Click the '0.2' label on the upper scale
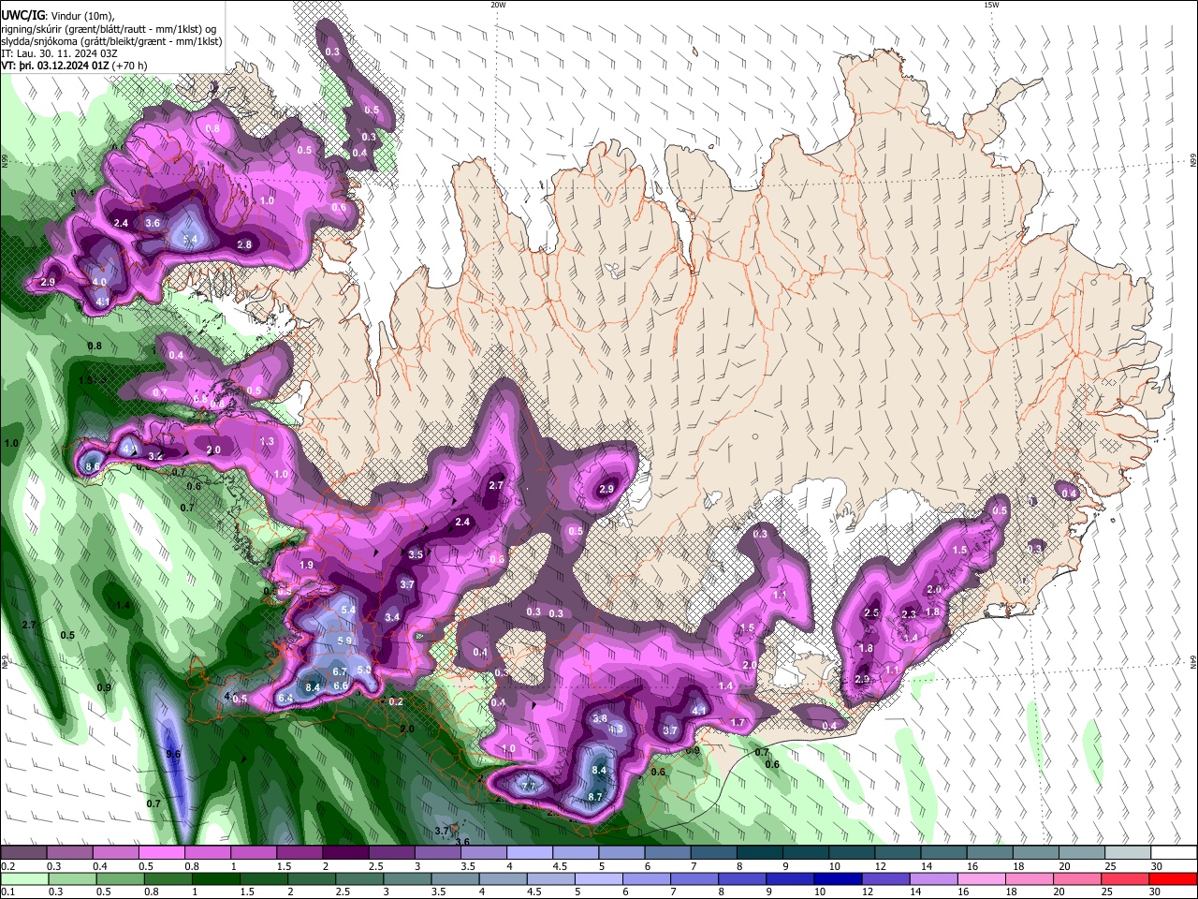The width and height of the screenshot is (1198, 899). click(x=7, y=866)
